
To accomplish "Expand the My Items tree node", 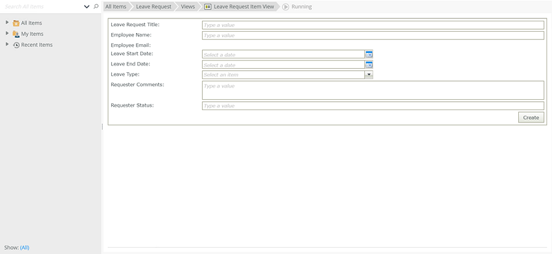I will point(7,33).
